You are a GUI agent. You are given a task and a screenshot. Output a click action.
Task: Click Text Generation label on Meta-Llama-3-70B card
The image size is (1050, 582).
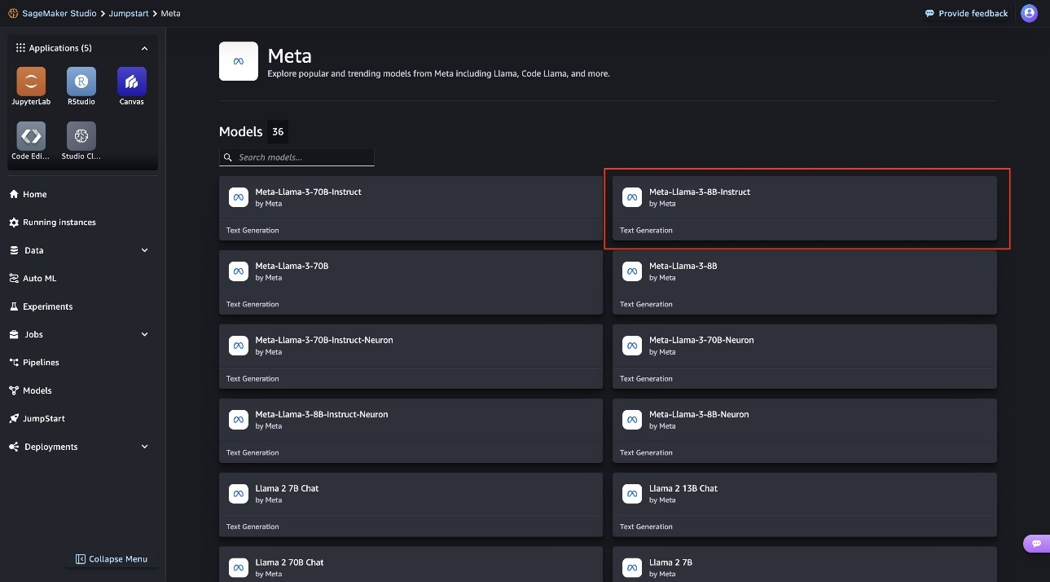(253, 304)
